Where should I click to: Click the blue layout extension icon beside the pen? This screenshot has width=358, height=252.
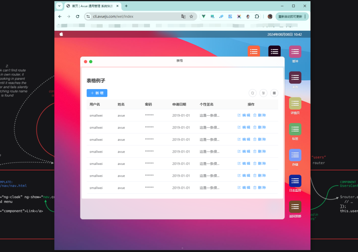point(230,17)
